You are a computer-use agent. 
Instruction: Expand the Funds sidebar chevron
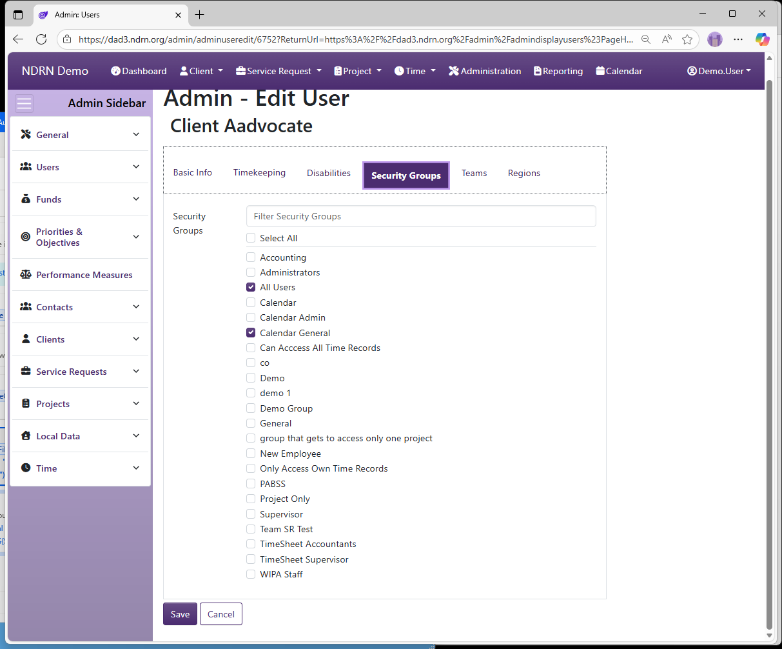136,199
